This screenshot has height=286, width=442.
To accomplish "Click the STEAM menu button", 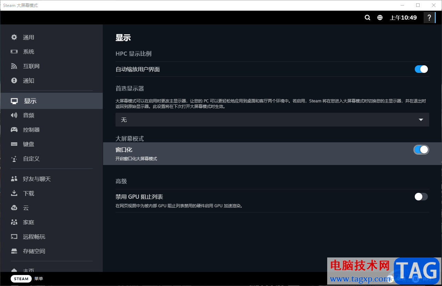I will (21, 279).
